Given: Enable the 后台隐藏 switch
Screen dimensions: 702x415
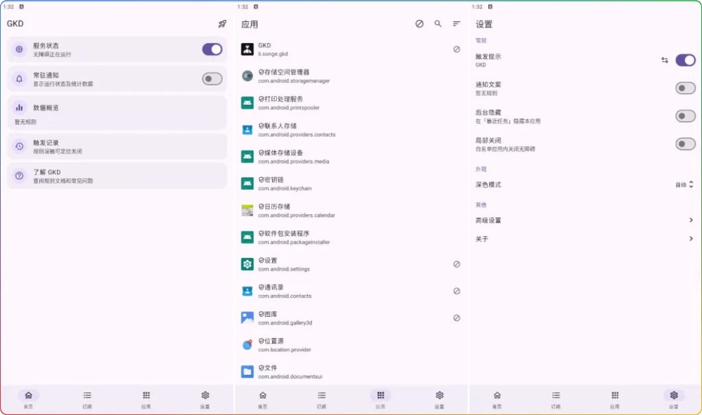Looking at the screenshot, I should [685, 116].
